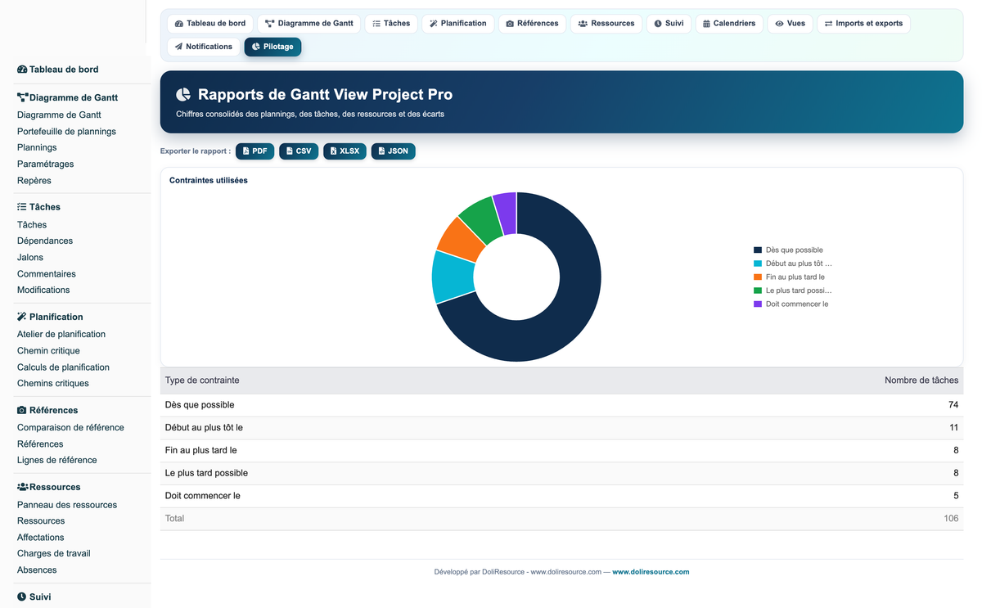Viewport: 982px width, 608px height.
Task: Toggle the orange Fin au plus tard legend swatch
Action: pyautogui.click(x=758, y=277)
